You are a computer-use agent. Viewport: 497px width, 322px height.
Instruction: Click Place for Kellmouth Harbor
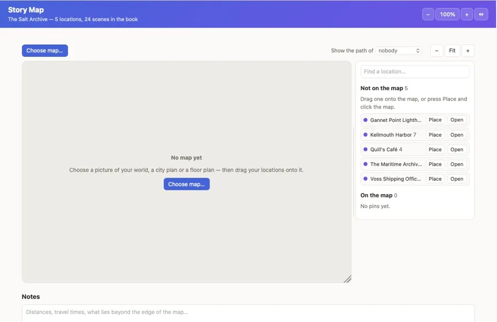pos(435,135)
